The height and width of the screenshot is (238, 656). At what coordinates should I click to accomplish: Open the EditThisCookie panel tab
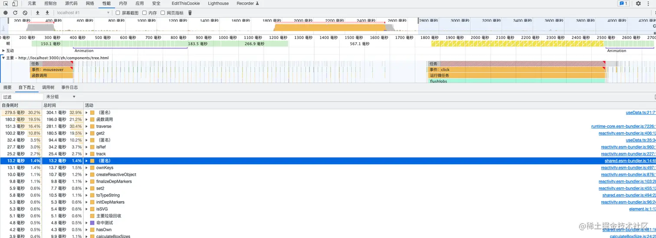coord(186,3)
